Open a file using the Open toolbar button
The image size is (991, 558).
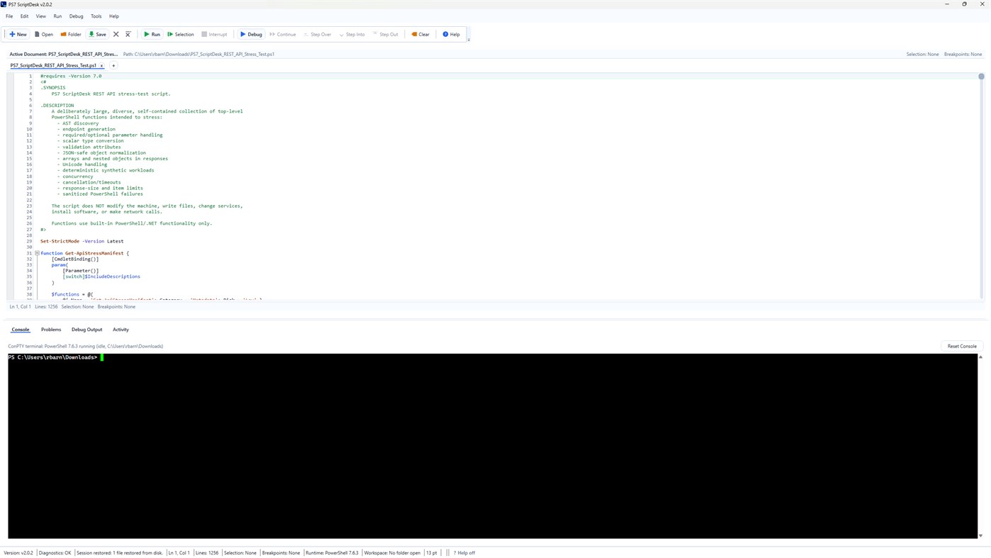tap(44, 34)
